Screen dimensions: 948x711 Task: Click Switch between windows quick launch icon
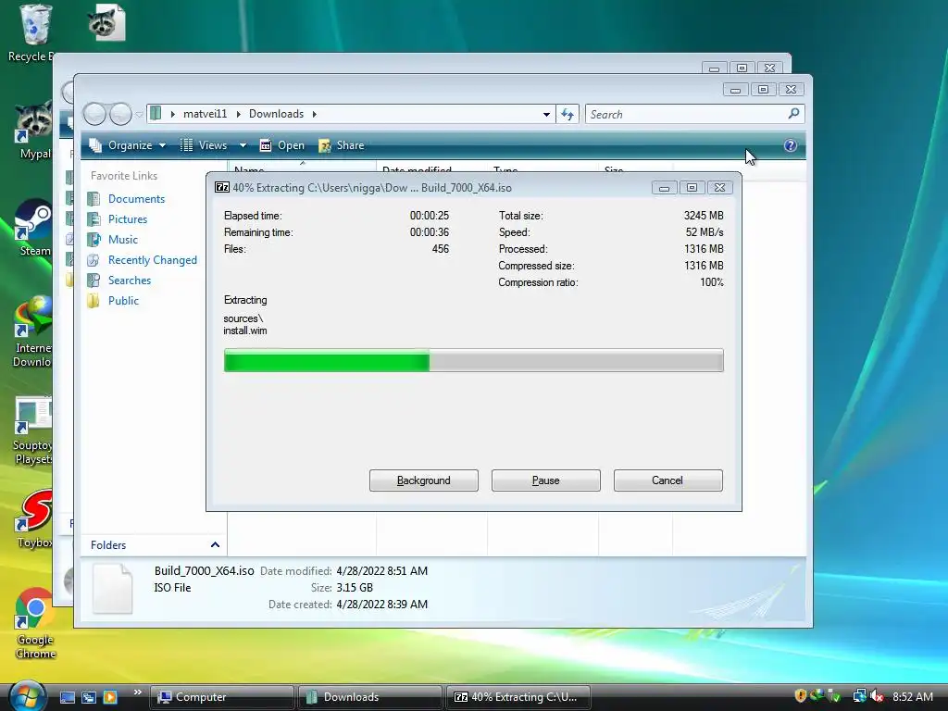[x=88, y=697]
